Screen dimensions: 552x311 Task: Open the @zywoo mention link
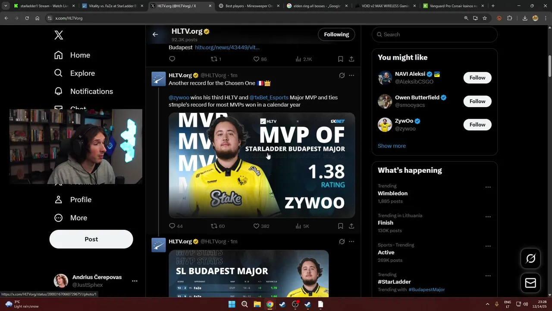tap(179, 97)
